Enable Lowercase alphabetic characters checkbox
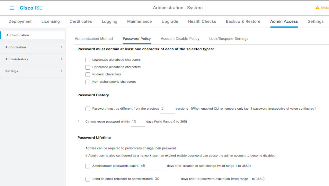Viewport: 329px width, 186px height. [x=88, y=60]
